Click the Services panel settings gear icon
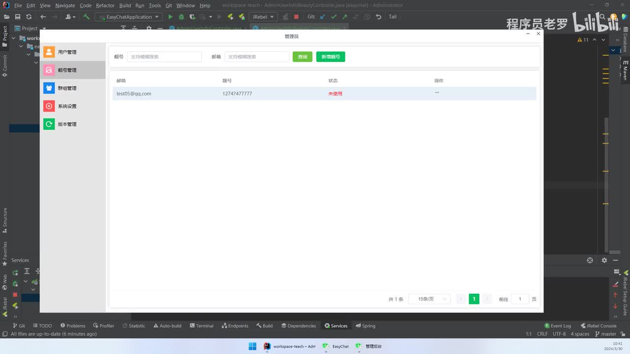Screen dimensions: 630x354 (604, 260)
